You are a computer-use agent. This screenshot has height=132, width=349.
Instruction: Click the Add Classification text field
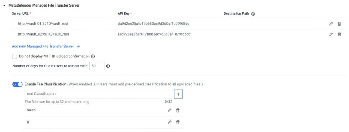[98, 94]
